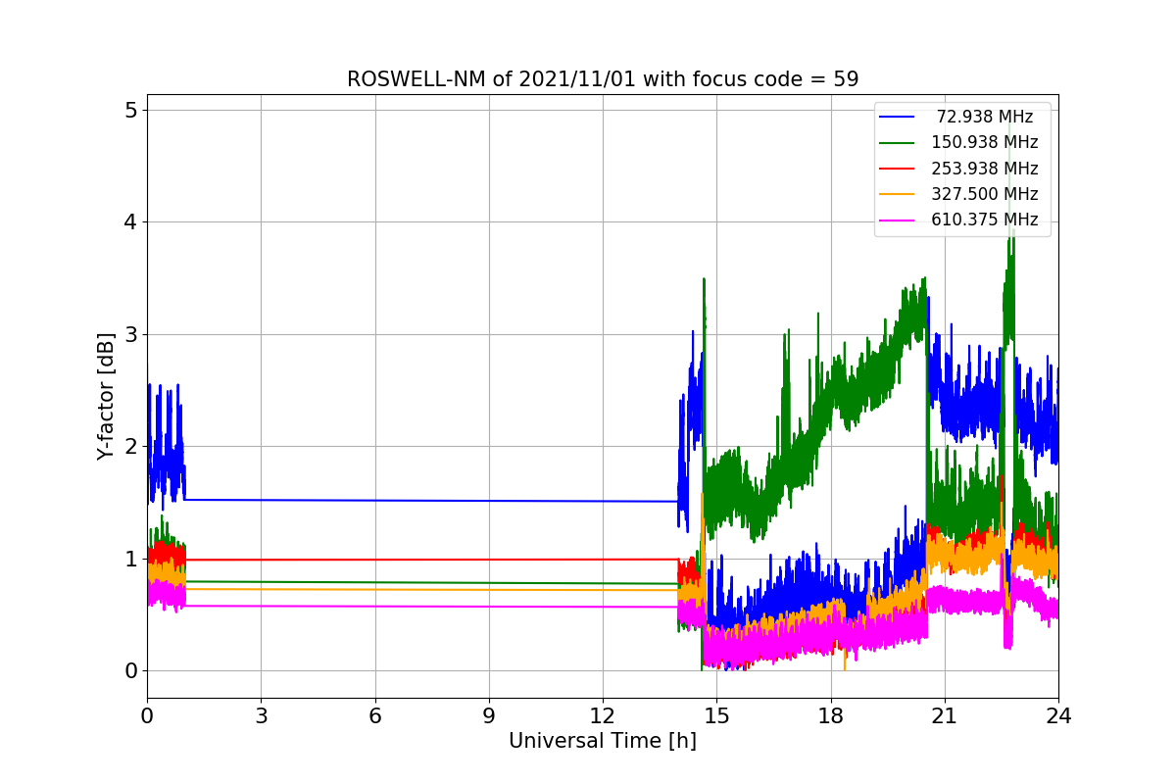The height and width of the screenshot is (784, 1176).
Task: Click the blue line swatch in legend
Action: (x=899, y=117)
